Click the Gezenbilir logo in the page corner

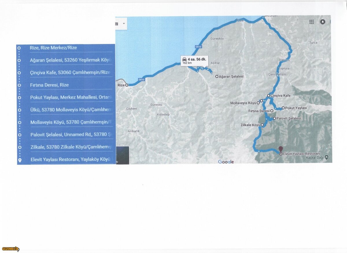pos(10,249)
